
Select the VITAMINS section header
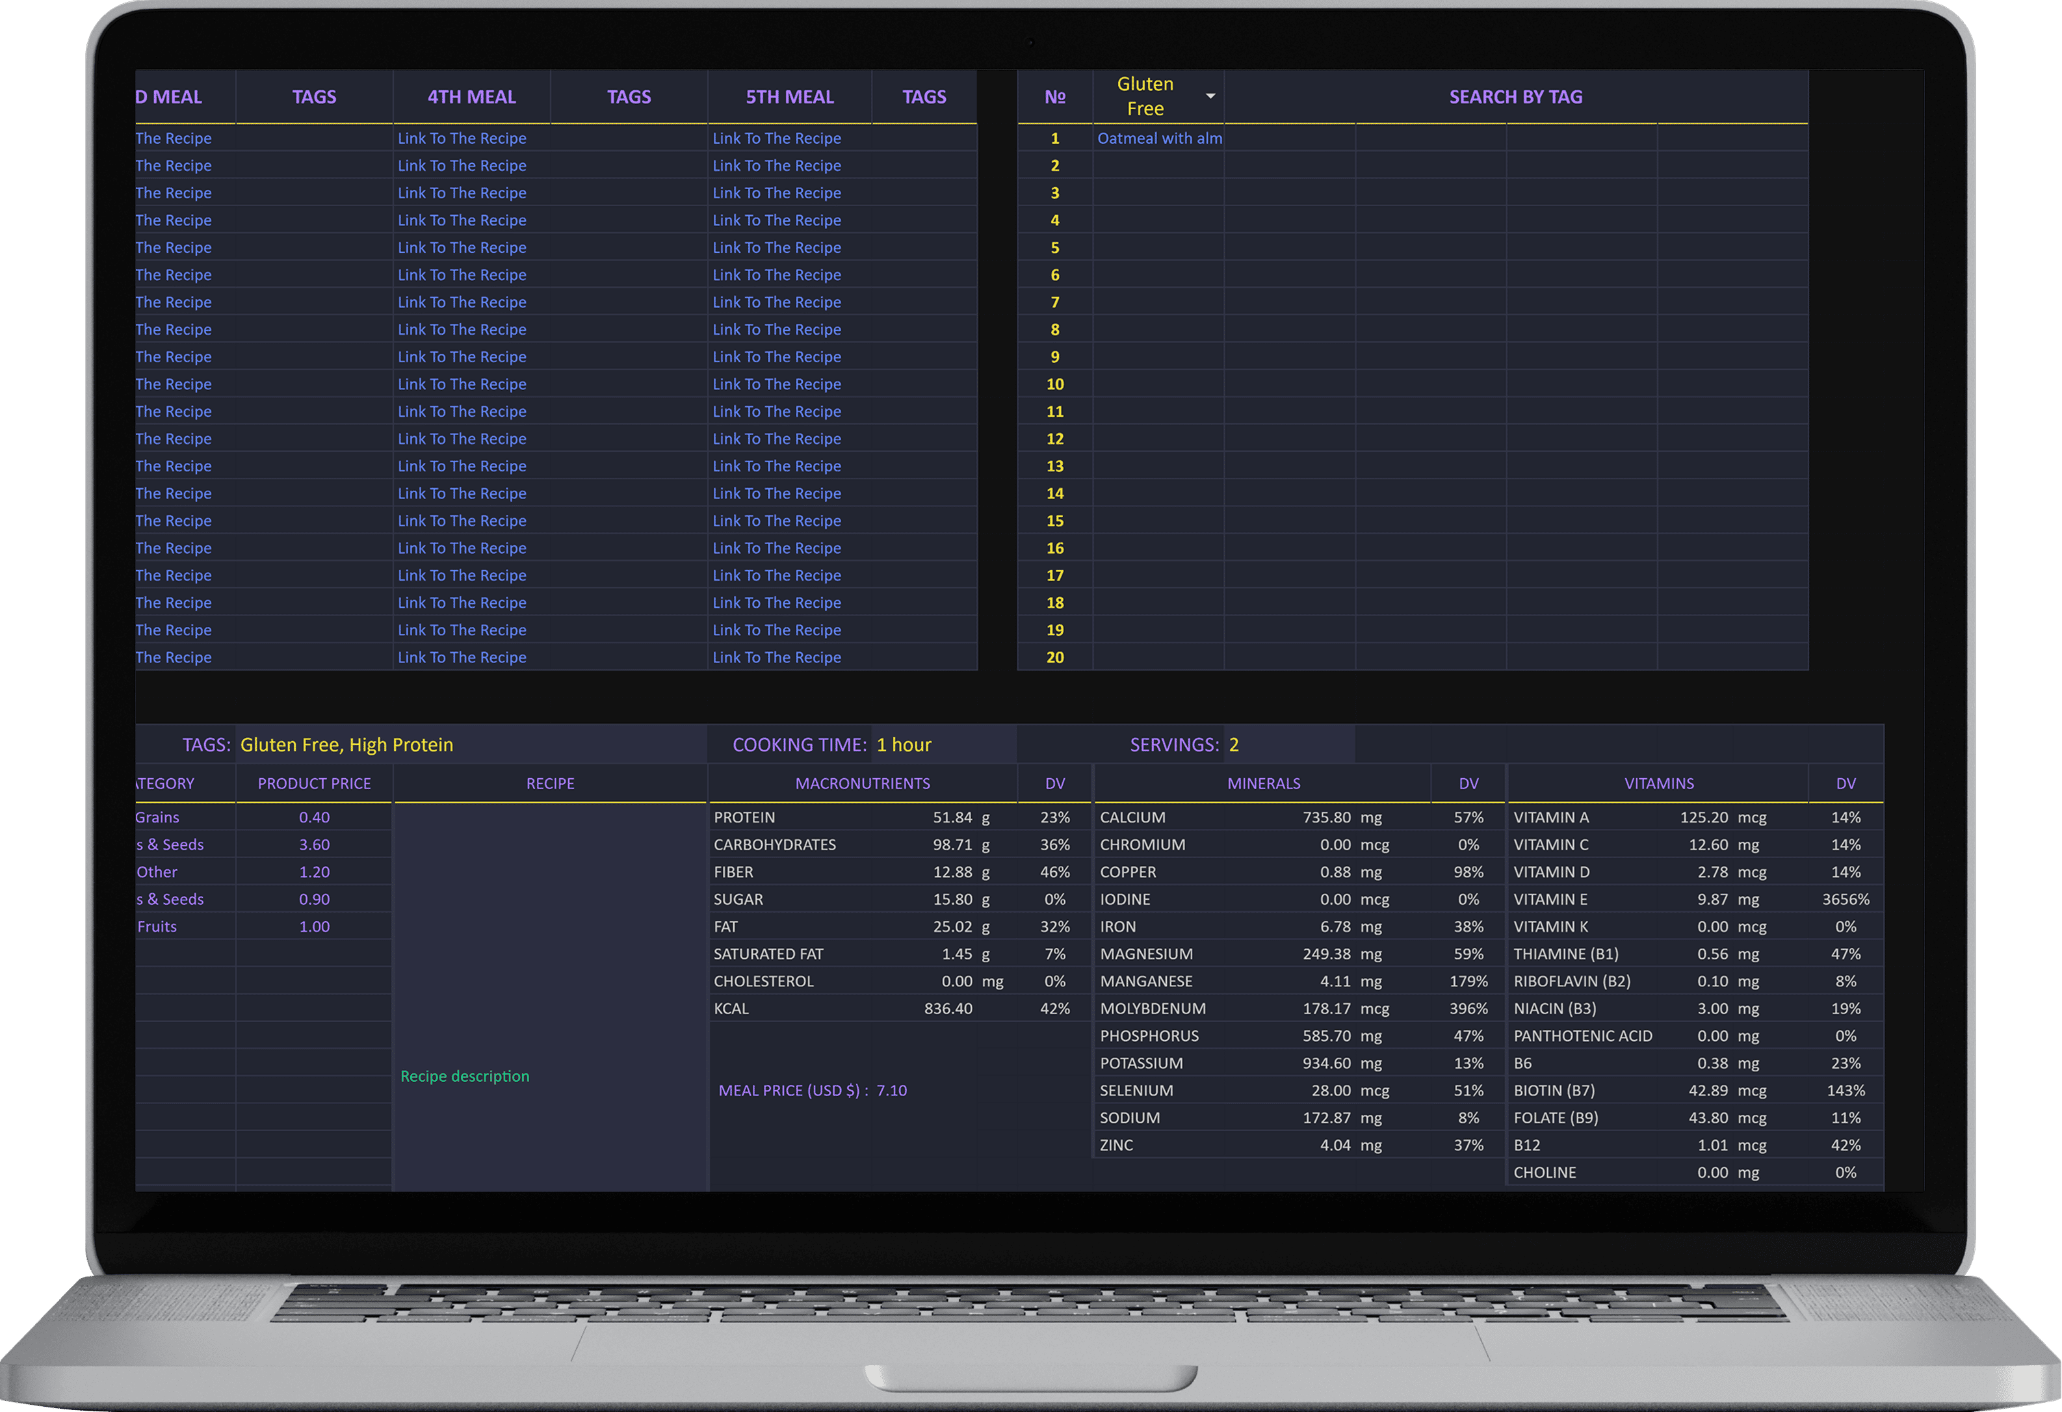tap(1658, 783)
